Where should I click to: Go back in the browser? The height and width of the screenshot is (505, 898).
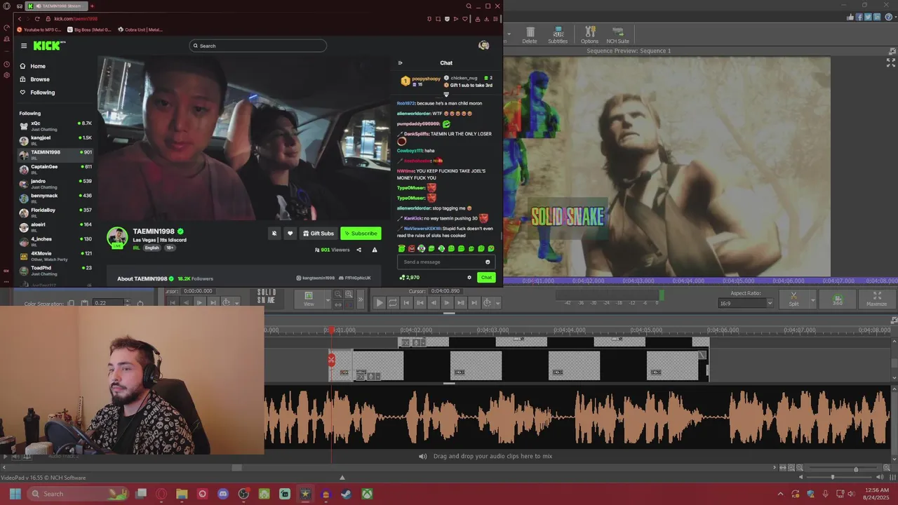point(20,18)
